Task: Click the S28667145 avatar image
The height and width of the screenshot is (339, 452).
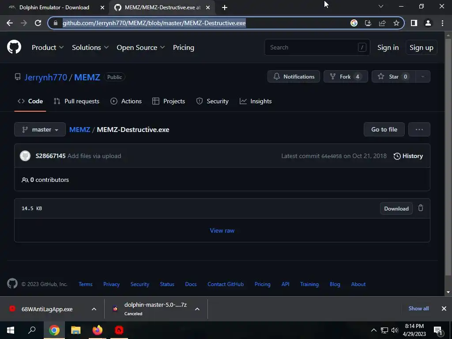Action: coord(25,156)
